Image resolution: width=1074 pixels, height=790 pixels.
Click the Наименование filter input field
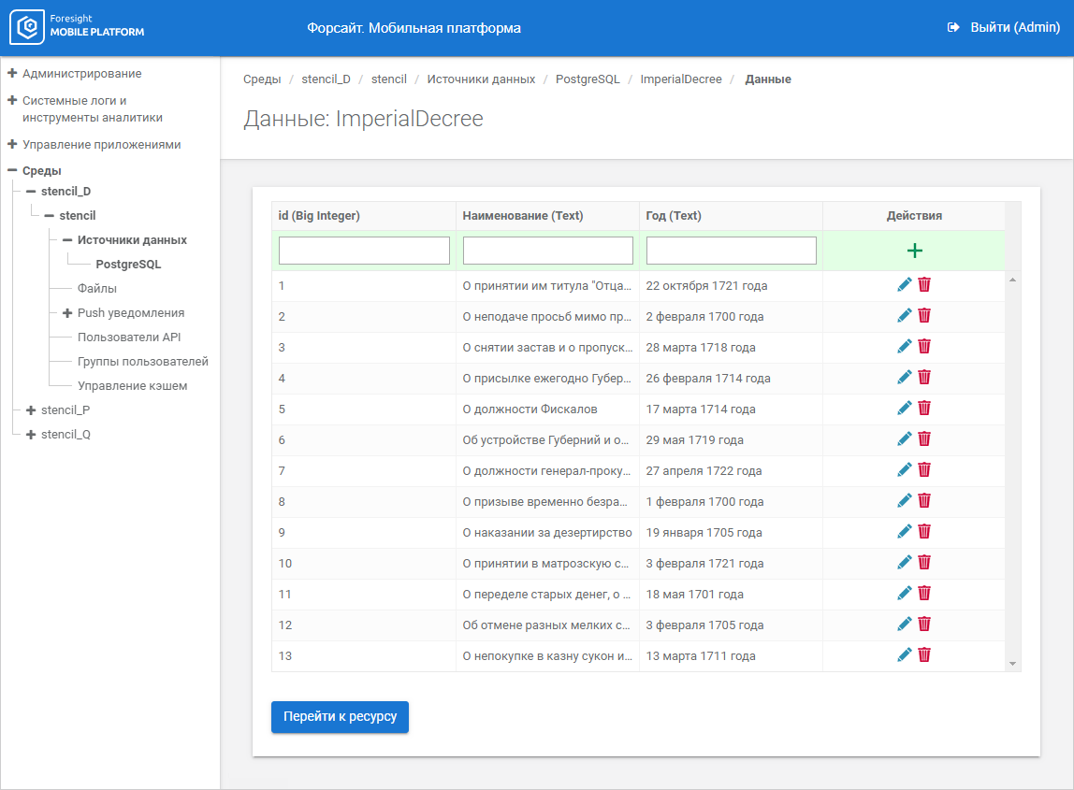tap(547, 251)
